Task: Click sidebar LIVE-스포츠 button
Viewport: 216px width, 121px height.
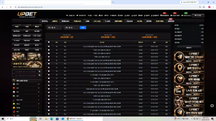Action: coord(37,36)
